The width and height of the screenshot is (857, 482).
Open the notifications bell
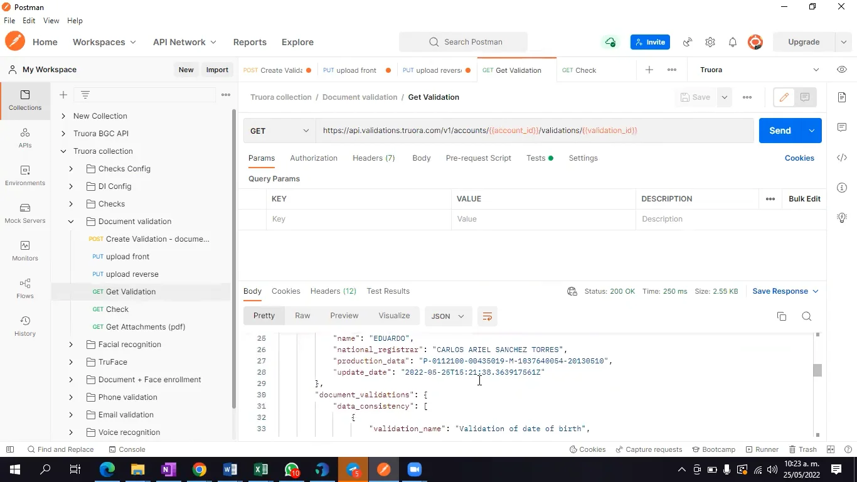click(x=733, y=42)
